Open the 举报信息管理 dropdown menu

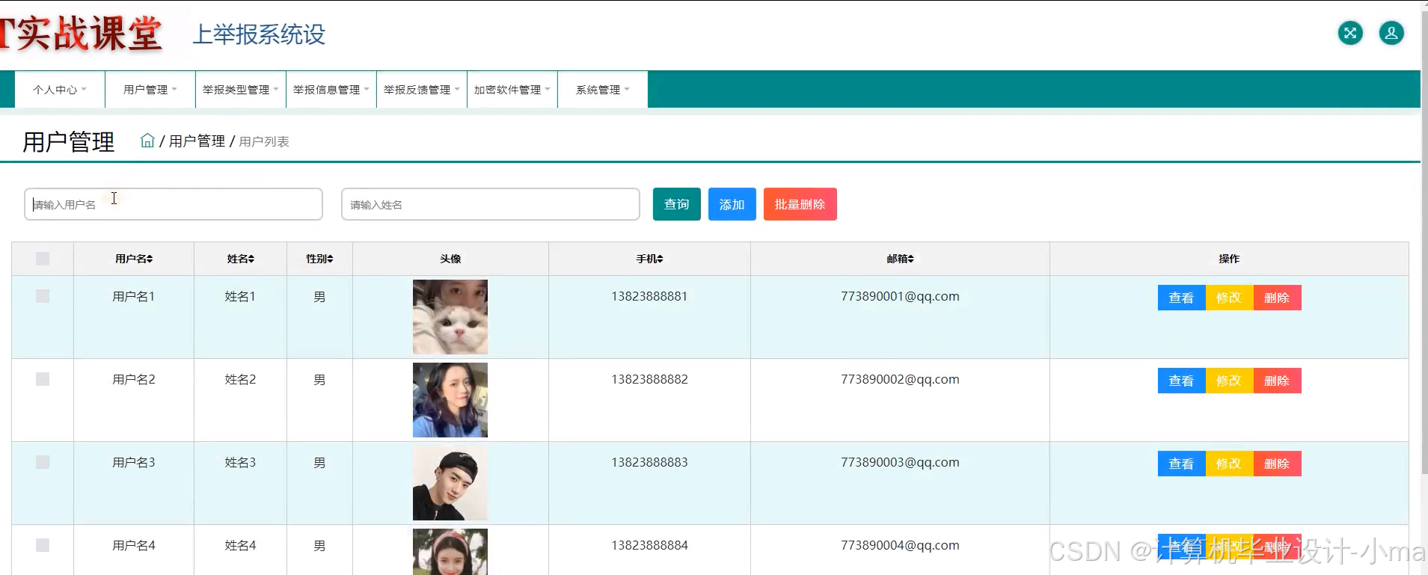tap(331, 90)
